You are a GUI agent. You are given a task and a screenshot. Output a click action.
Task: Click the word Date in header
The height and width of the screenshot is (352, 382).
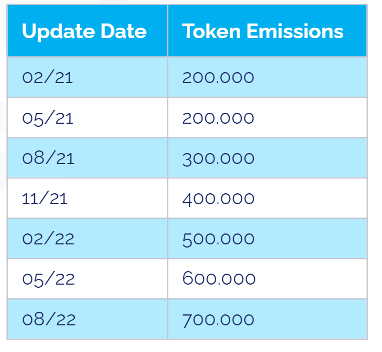123,31
